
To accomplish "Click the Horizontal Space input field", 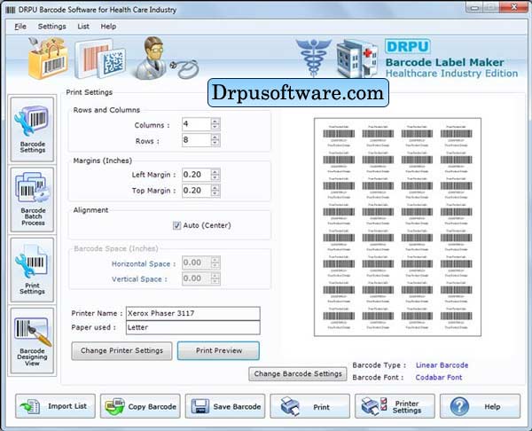I will tap(197, 263).
